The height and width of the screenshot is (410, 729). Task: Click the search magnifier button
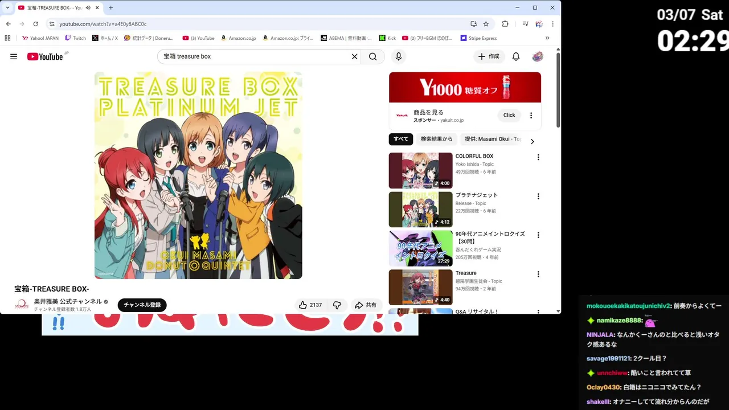tap(372, 56)
